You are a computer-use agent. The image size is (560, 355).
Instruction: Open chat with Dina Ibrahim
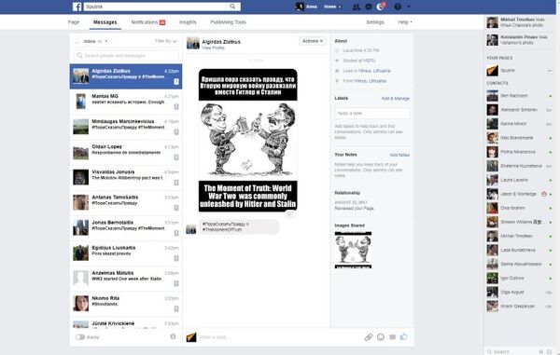pos(520,208)
